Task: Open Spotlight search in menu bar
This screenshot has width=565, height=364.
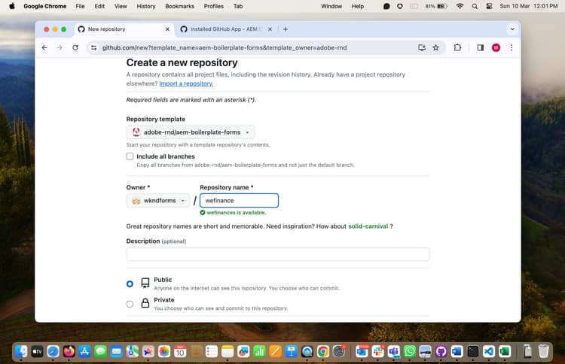Action: (x=475, y=6)
